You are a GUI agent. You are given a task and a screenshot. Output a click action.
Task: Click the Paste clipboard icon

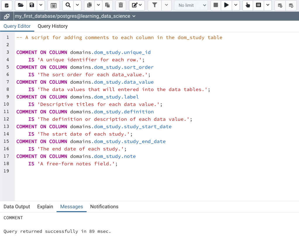point(107,5)
